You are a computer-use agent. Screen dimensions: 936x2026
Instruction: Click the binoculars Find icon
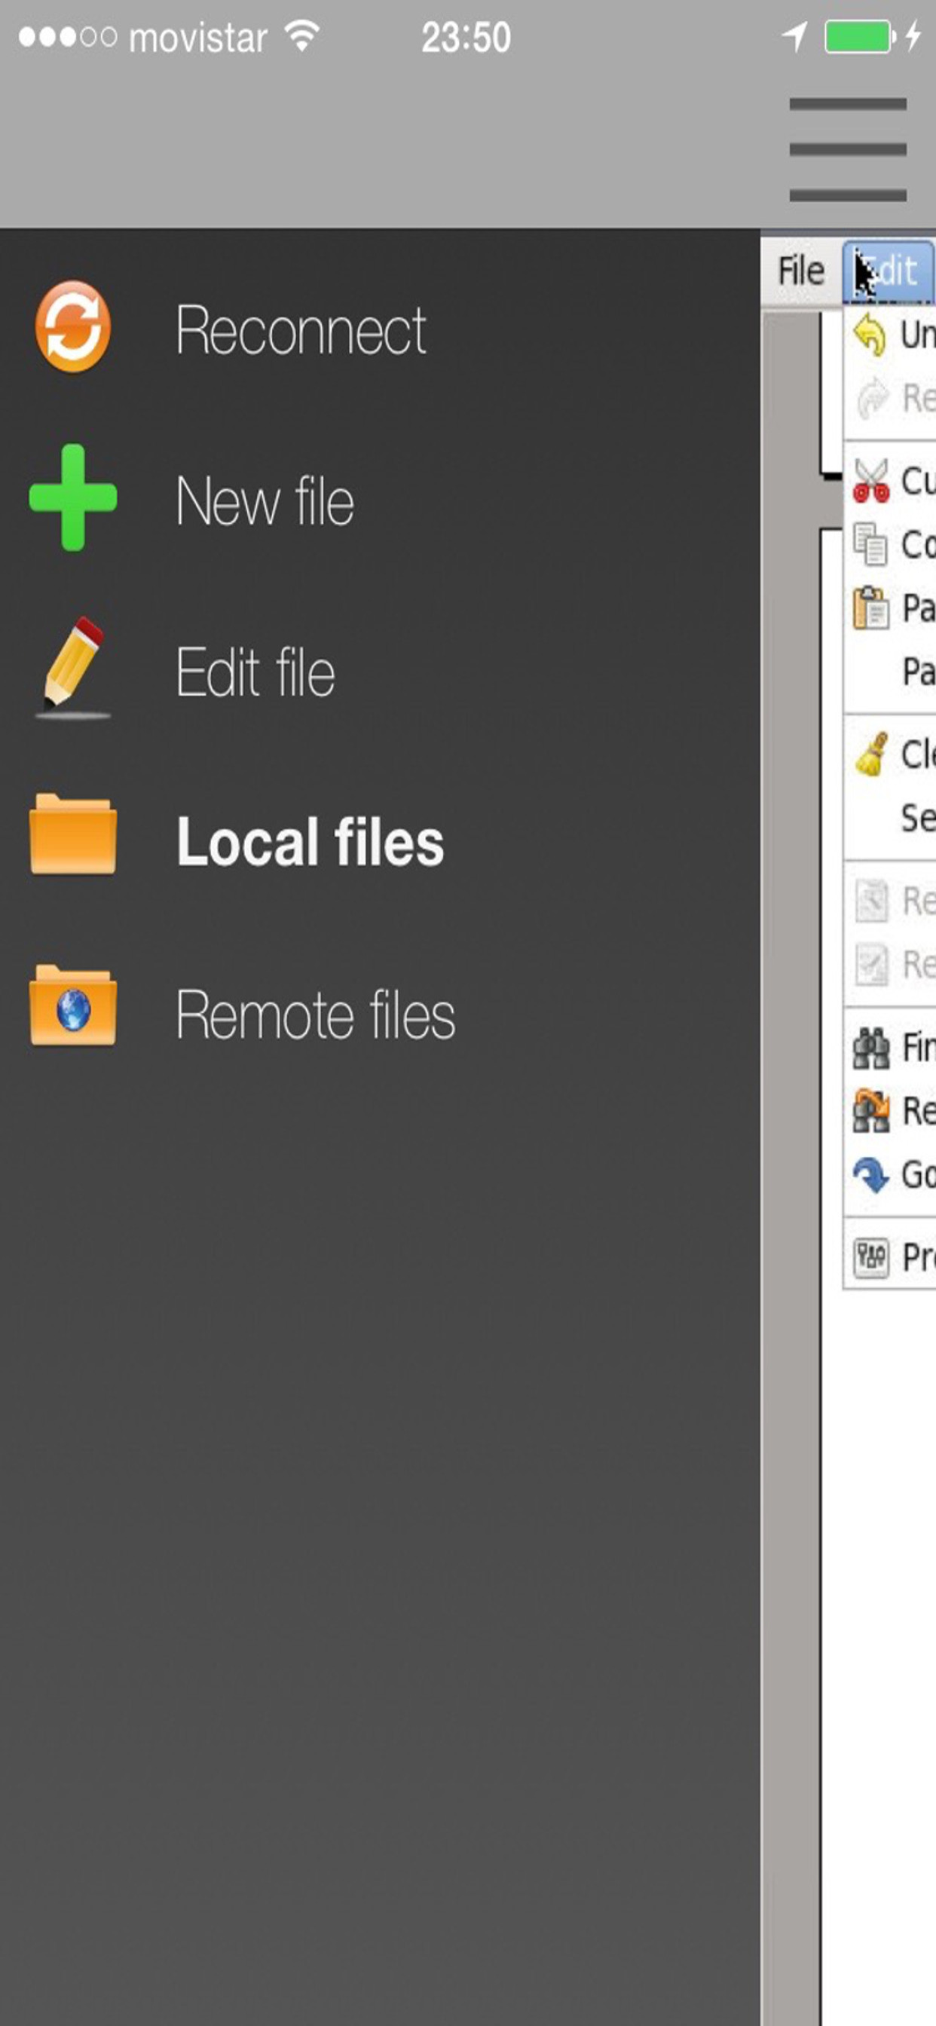[x=870, y=1048]
